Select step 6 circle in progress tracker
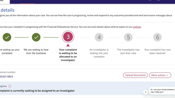Image resolution: width=175 pixels, height=98 pixels. [x=157, y=37]
